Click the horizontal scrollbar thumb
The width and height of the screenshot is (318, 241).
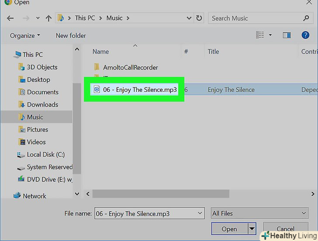click(161, 194)
